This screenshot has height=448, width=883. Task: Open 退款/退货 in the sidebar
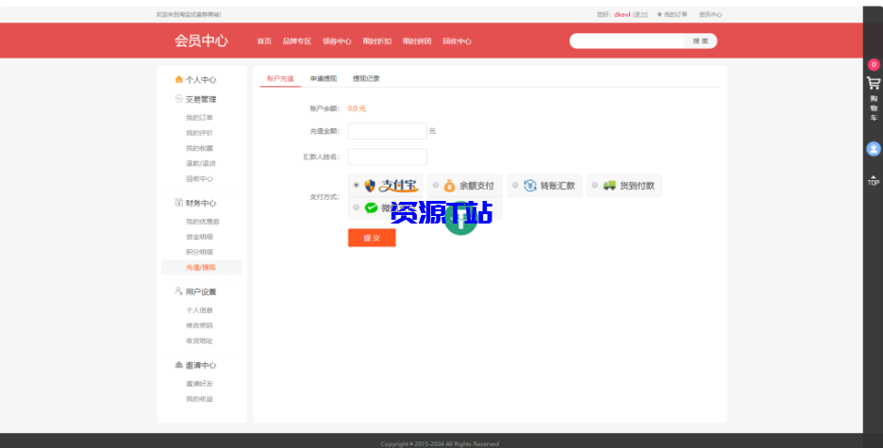[201, 163]
